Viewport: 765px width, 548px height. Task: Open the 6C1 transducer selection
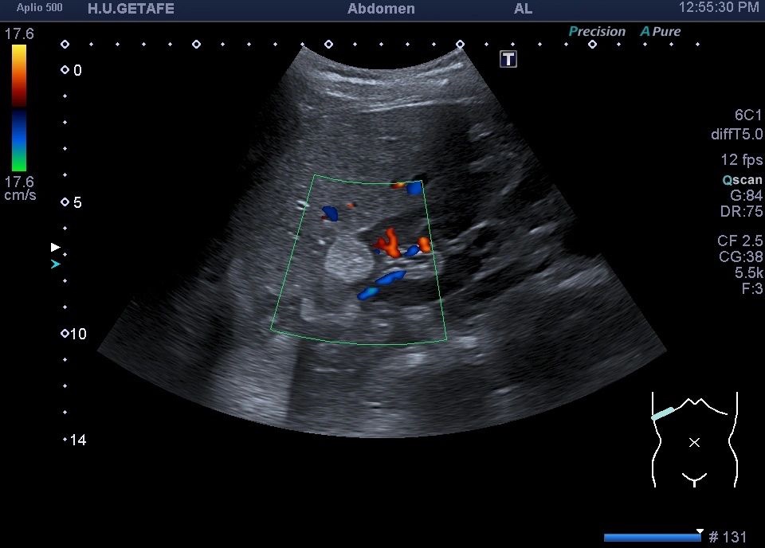(x=747, y=115)
